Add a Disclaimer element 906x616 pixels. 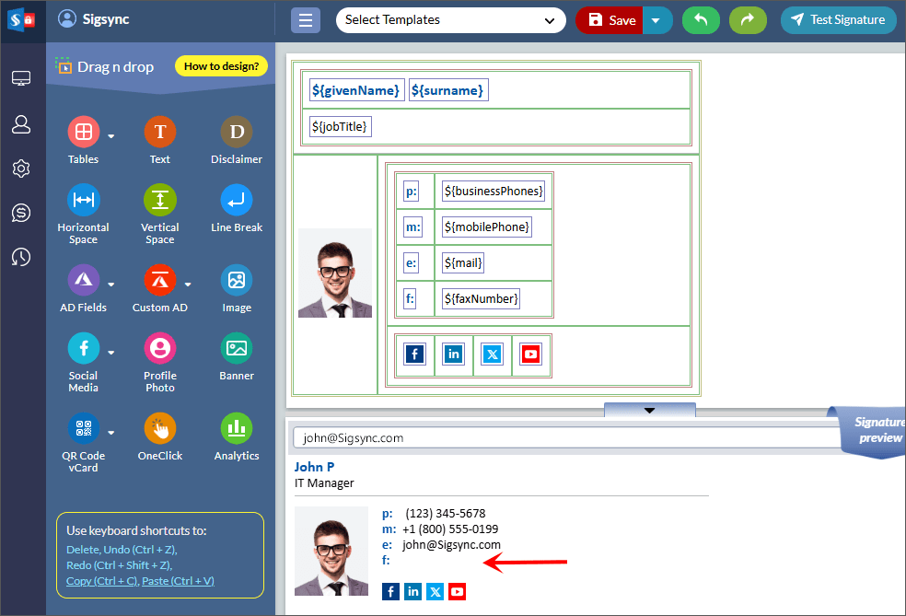[237, 132]
